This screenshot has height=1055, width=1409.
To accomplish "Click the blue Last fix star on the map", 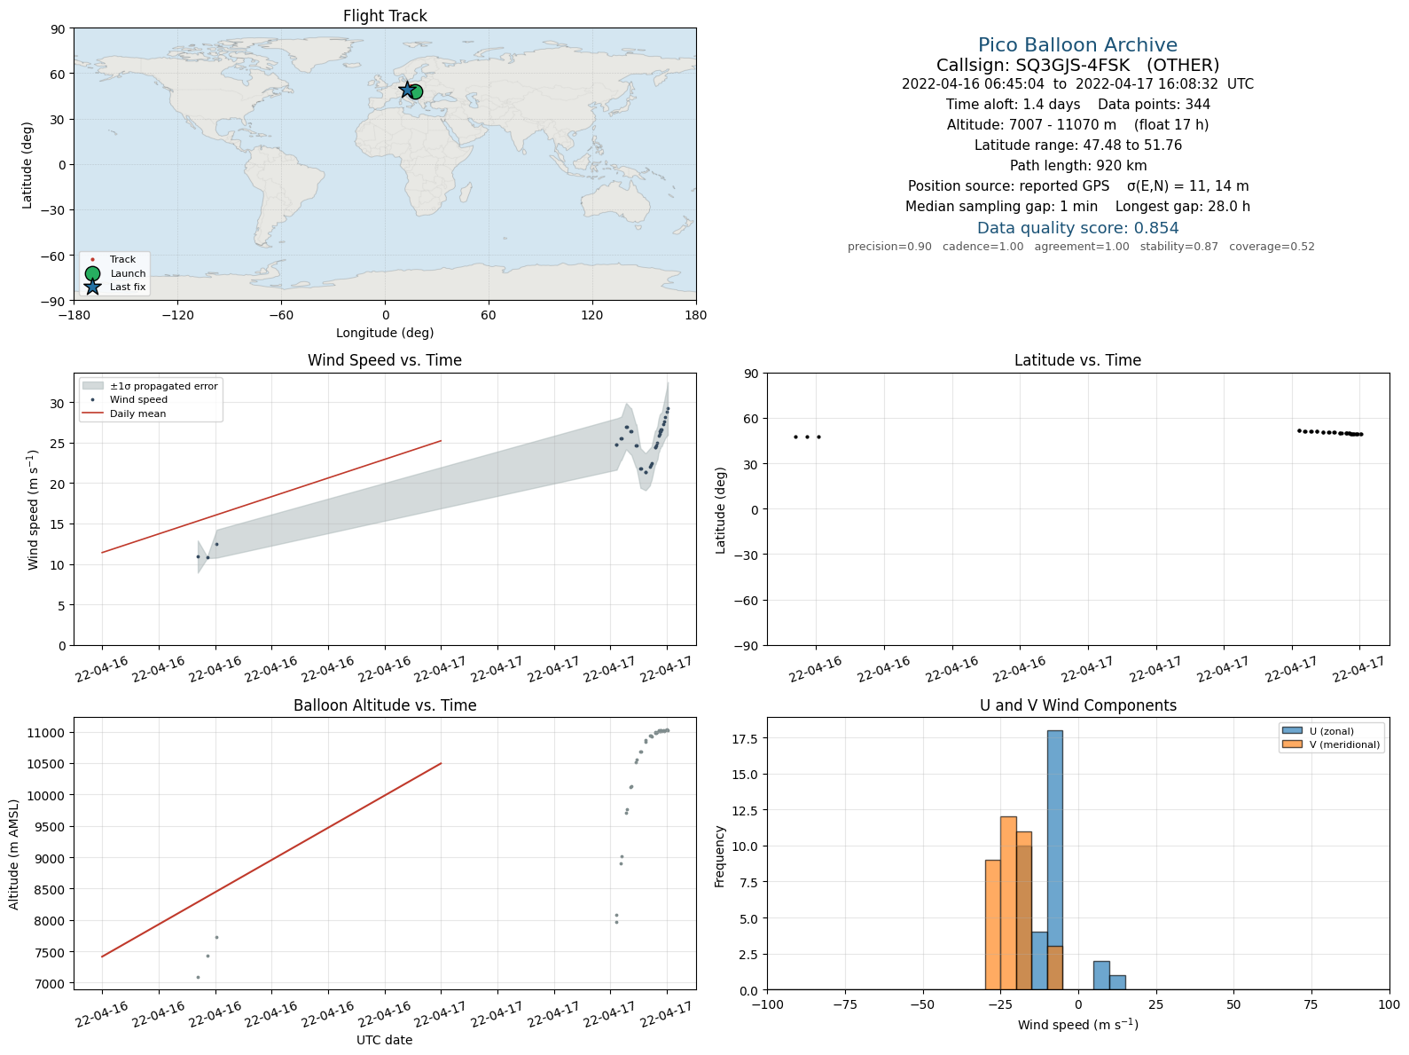I will click(407, 90).
